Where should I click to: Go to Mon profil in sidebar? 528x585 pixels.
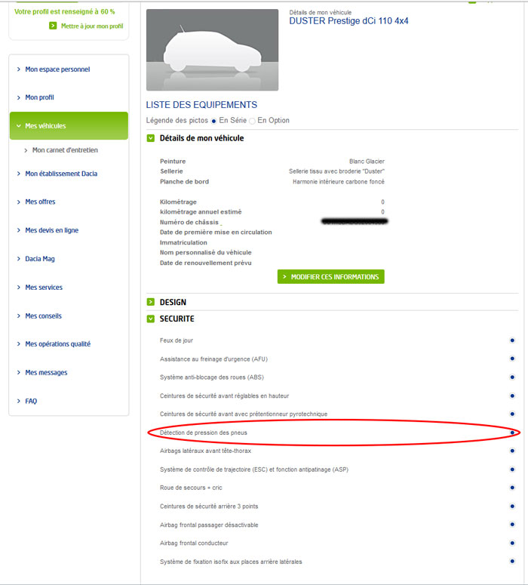click(39, 97)
